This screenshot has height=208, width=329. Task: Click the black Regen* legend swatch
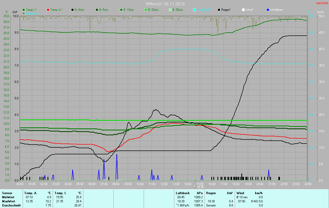pyautogui.click(x=219, y=10)
